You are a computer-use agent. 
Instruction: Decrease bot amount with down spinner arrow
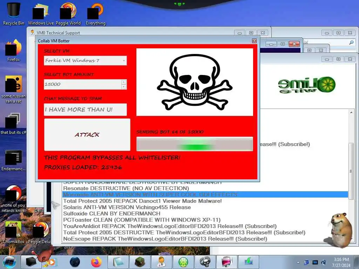coord(124,87)
